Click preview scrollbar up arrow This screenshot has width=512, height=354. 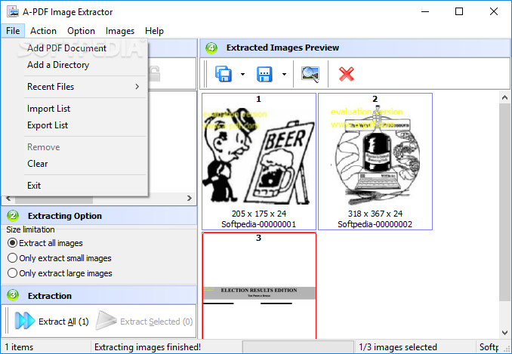pyautogui.click(x=504, y=97)
